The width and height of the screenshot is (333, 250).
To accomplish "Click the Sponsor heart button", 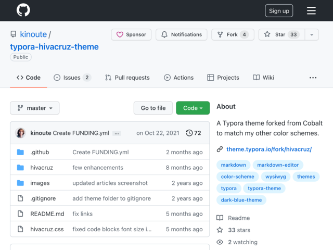I will [131, 34].
